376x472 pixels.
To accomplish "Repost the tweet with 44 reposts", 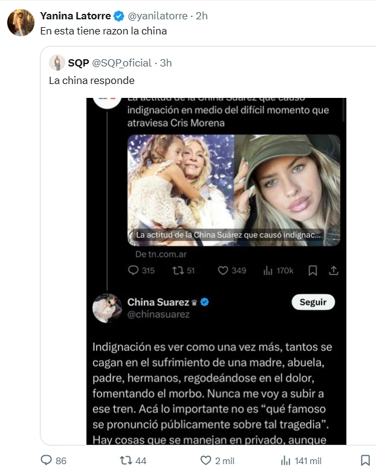I will click(x=126, y=461).
